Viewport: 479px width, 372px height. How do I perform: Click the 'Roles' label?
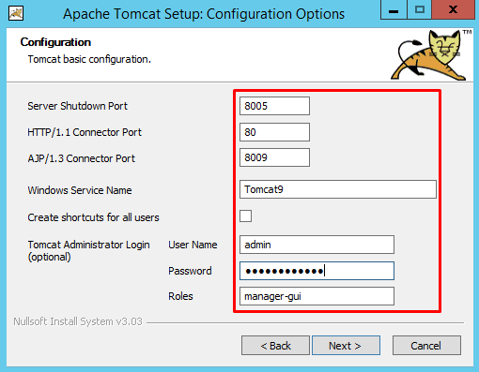(x=180, y=296)
